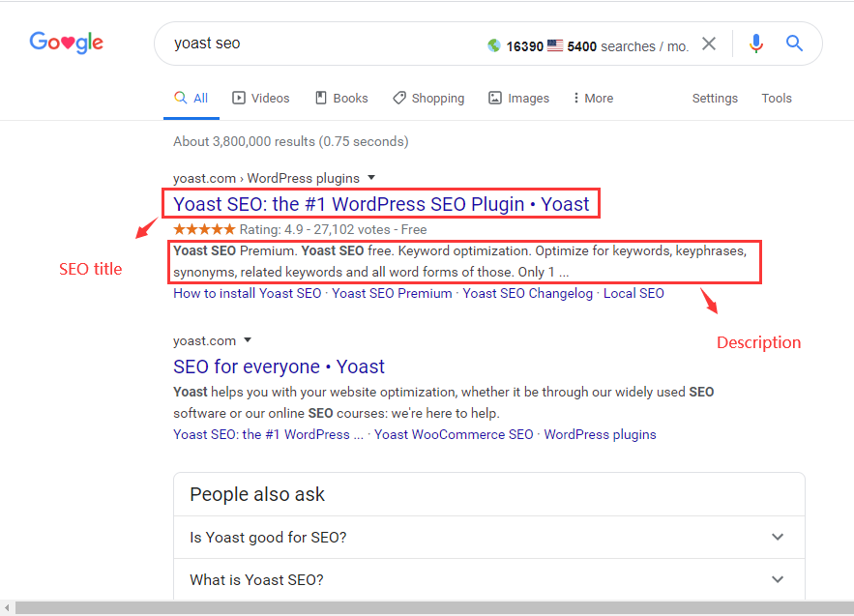Open WordPress plugins sitelink
Screen dimensions: 854x616
[600, 434]
